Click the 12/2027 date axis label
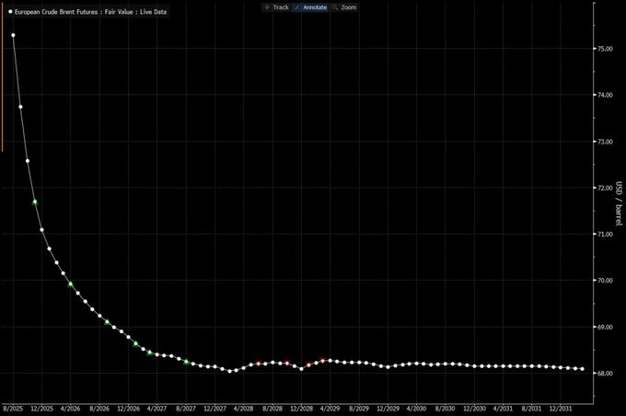 coord(215,409)
